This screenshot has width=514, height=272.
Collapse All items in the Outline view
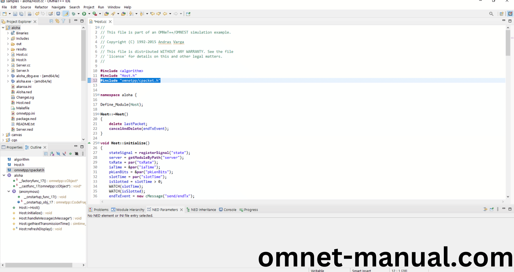pos(46,154)
